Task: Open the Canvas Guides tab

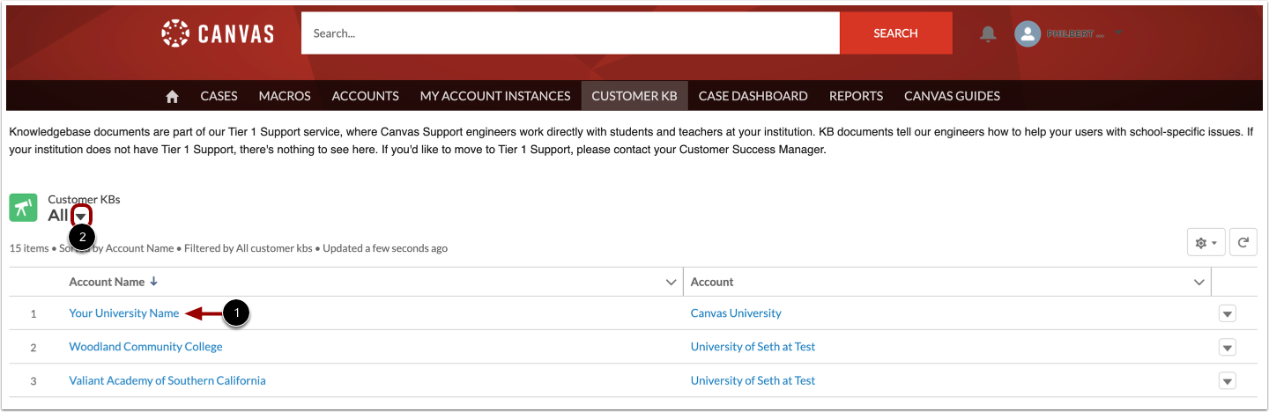Action: 952,96
